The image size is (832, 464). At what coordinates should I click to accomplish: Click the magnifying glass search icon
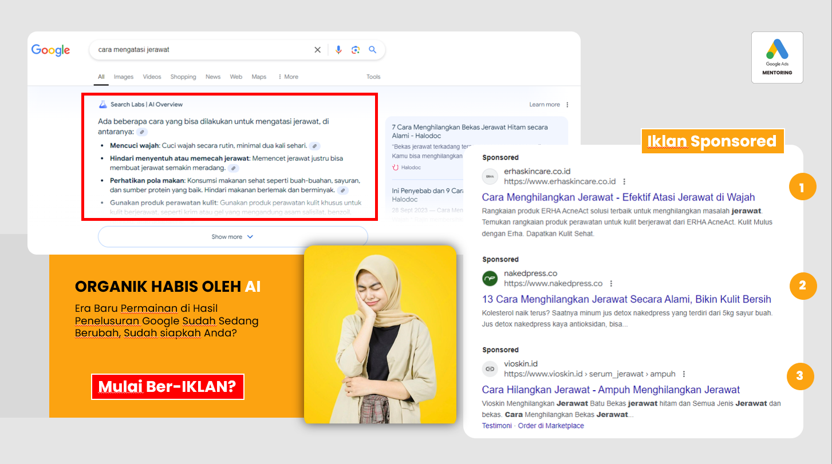pyautogui.click(x=373, y=50)
